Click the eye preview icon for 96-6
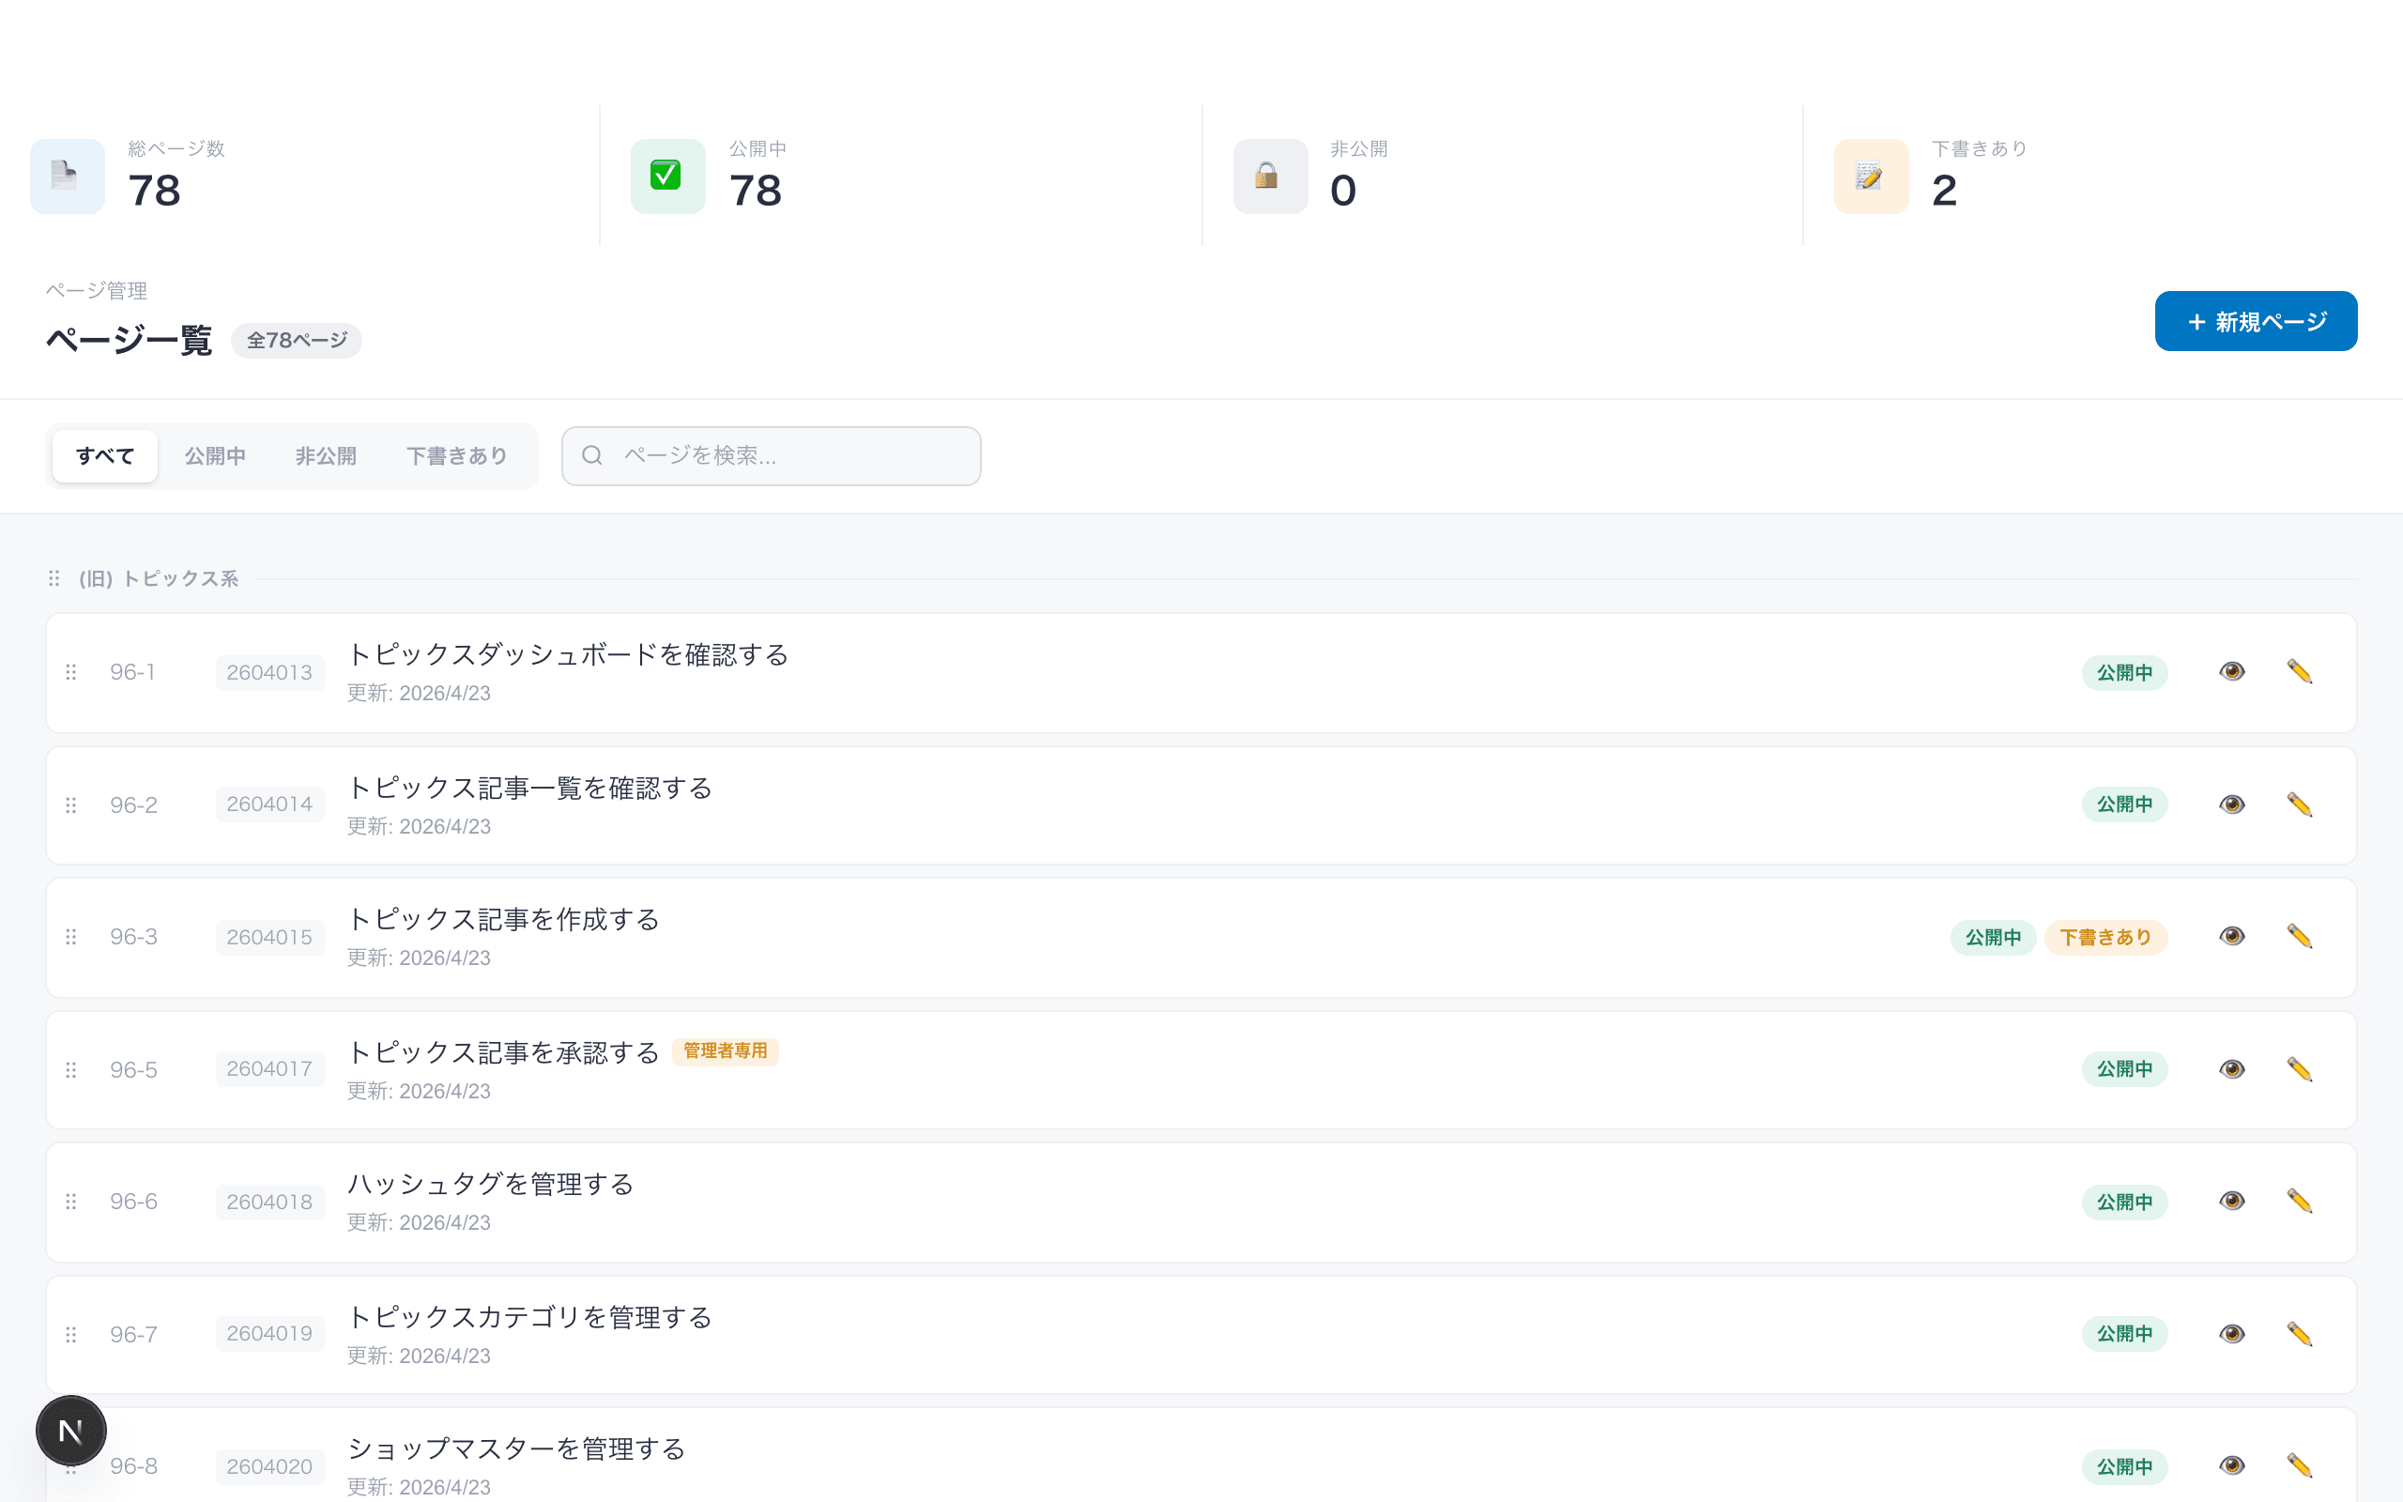Screen dimensions: 2403x1502 [x=2231, y=1202]
